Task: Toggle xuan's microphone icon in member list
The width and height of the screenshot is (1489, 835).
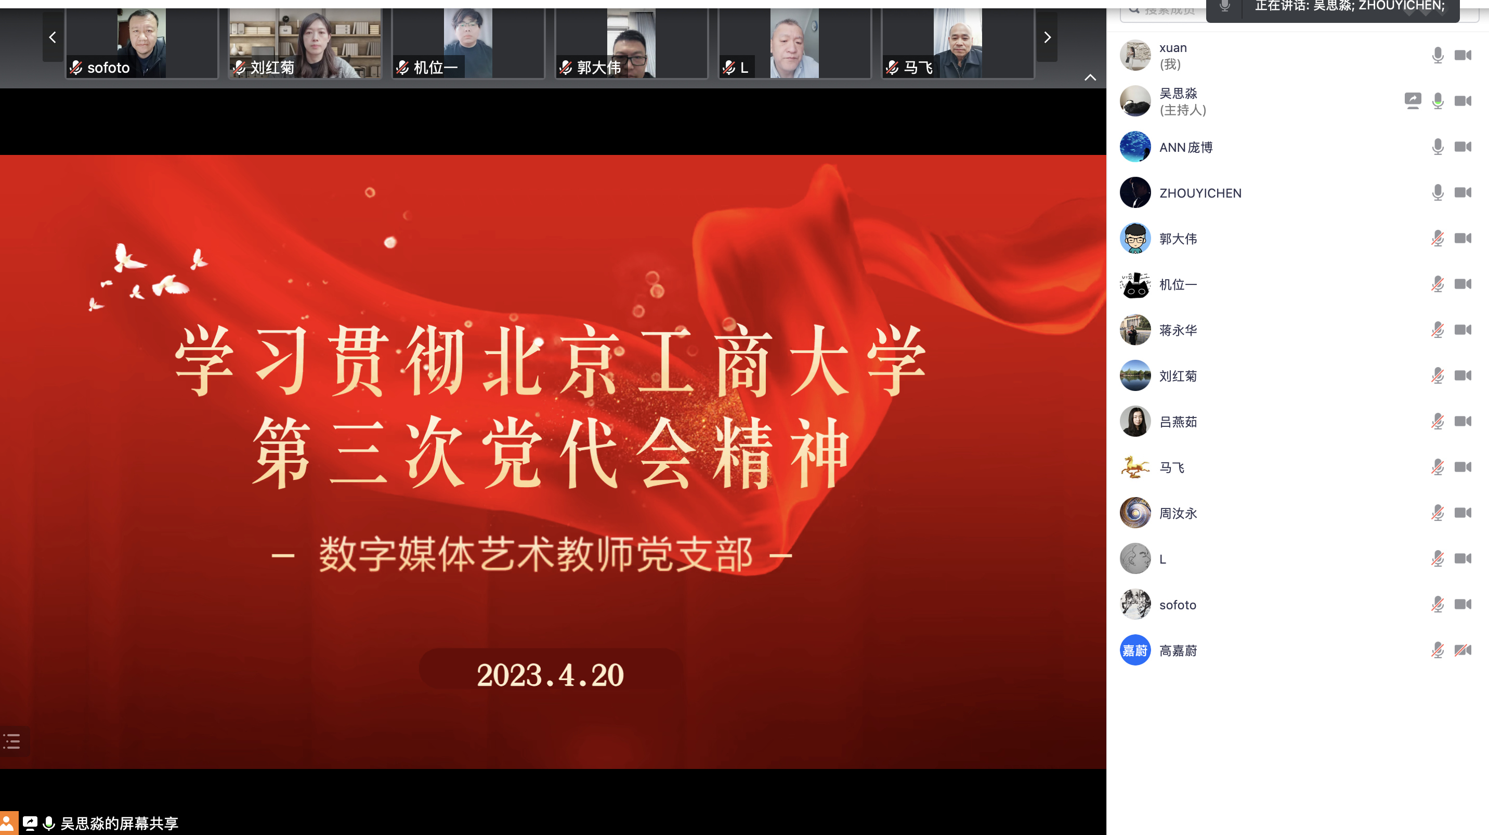Action: pos(1438,56)
